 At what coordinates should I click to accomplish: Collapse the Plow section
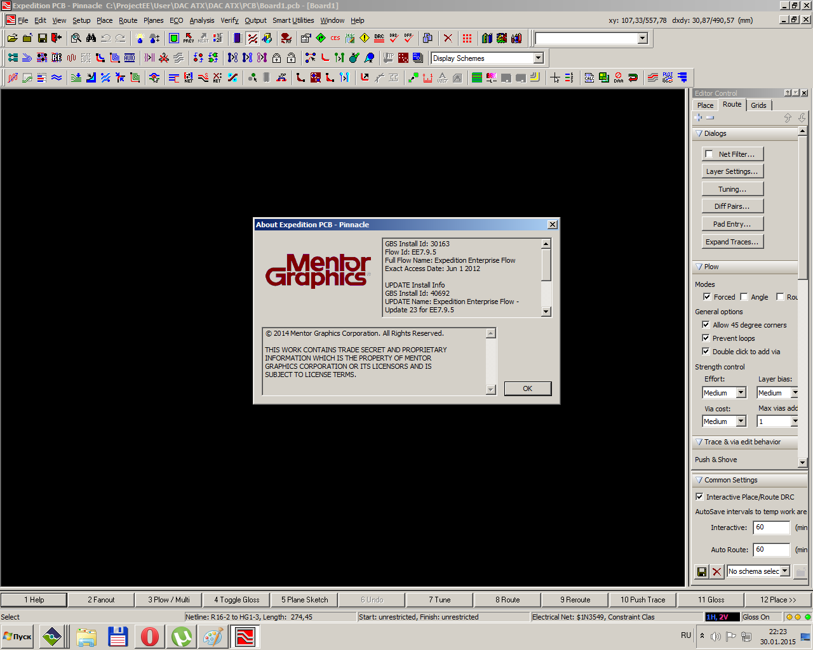pyautogui.click(x=699, y=267)
